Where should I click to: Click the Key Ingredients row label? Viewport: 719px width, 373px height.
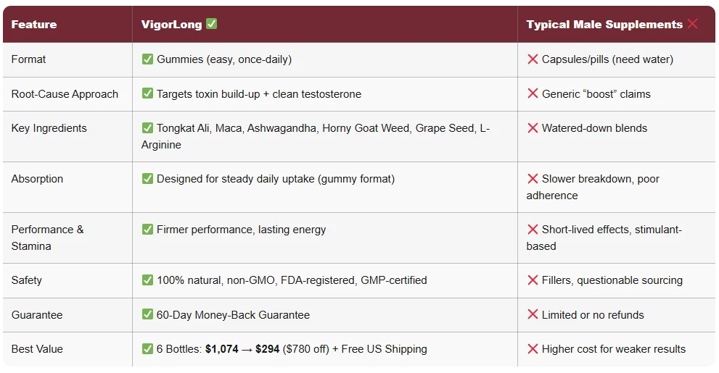49,128
